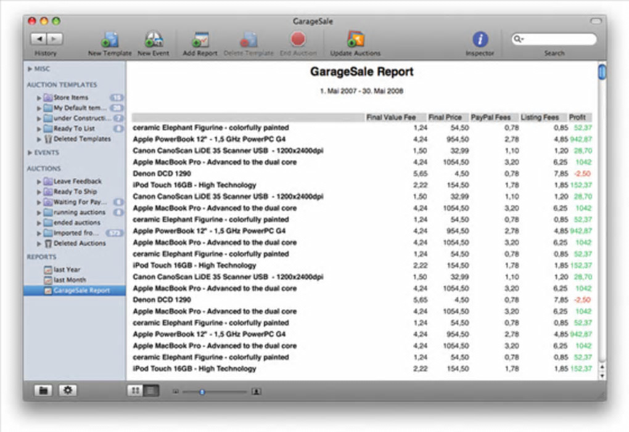
Task: Click the thumbnail size slider
Action: click(x=202, y=391)
